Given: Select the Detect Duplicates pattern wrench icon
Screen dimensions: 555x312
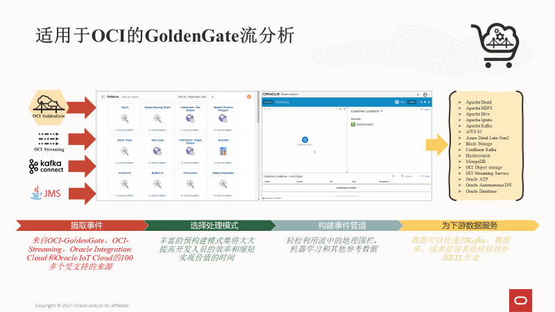Looking at the screenshot, I should click(223, 184).
